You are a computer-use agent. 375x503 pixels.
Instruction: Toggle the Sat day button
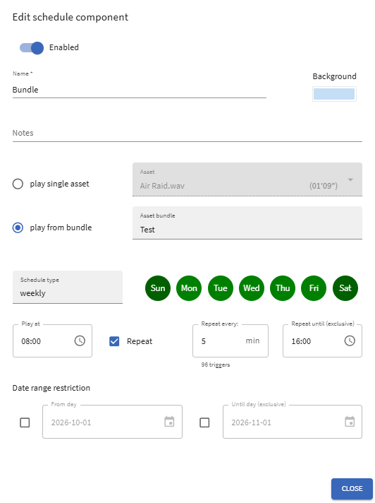coord(345,288)
